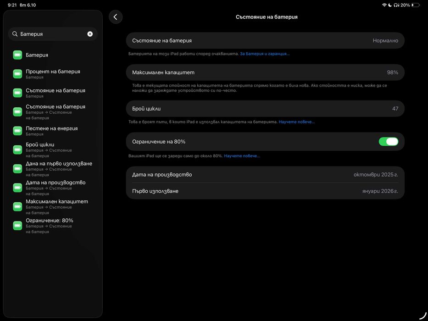The width and height of the screenshot is (428, 321).
Task: Tap battery icon beside Ограничение: 80% result
Action: click(x=17, y=226)
